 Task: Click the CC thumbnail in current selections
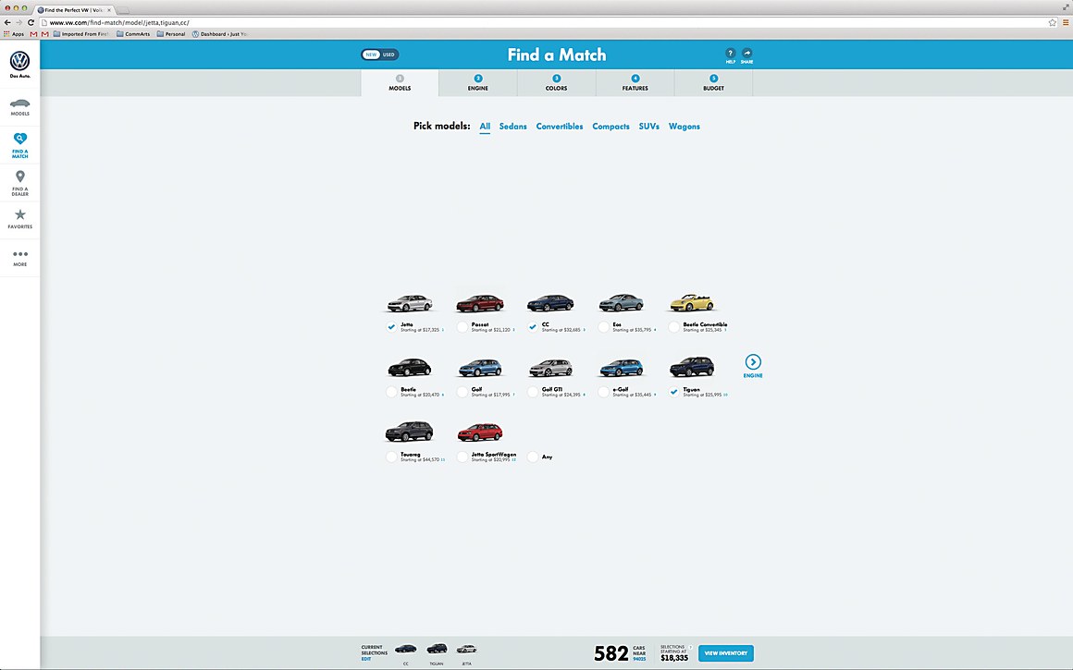[406, 649]
